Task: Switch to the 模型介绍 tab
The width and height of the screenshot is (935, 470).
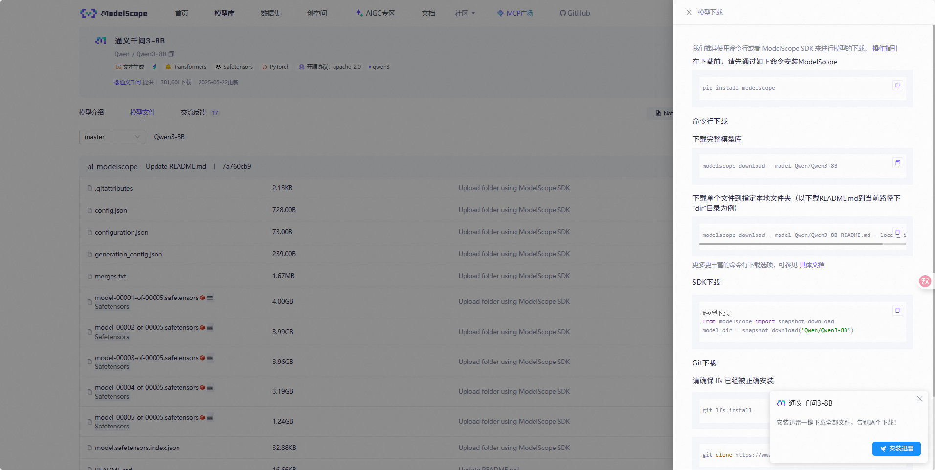Action: [91, 112]
